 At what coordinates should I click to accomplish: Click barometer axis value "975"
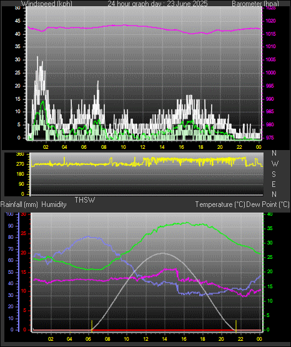tap(270, 138)
